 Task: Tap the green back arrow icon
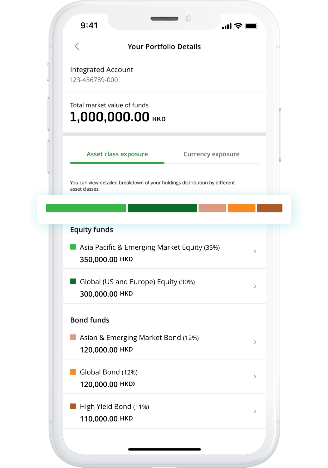[x=77, y=46]
